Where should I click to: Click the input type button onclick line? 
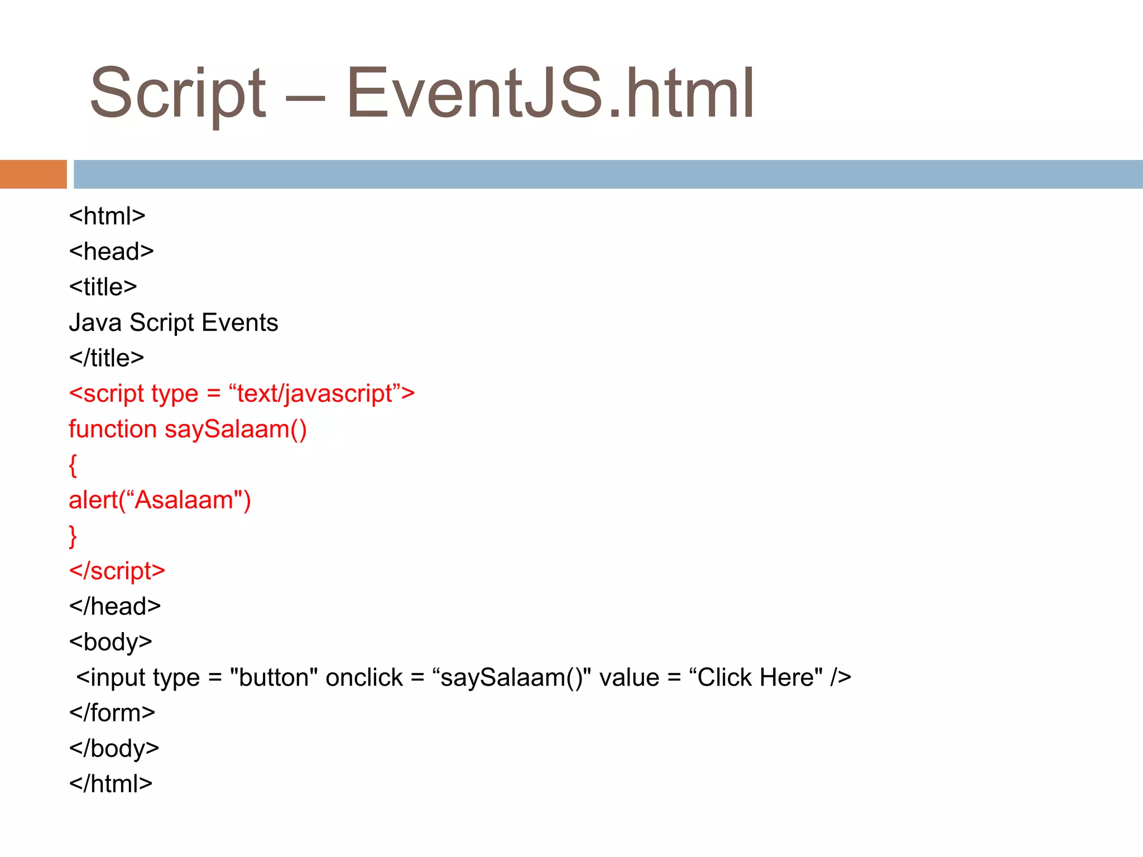pyautogui.click(x=463, y=677)
